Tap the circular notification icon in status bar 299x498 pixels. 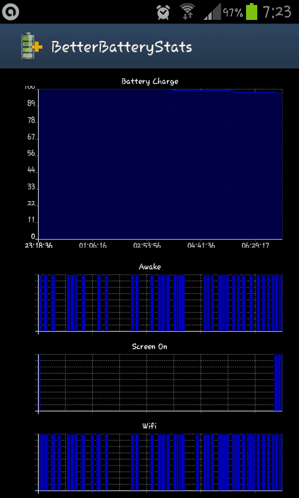pos(11,11)
